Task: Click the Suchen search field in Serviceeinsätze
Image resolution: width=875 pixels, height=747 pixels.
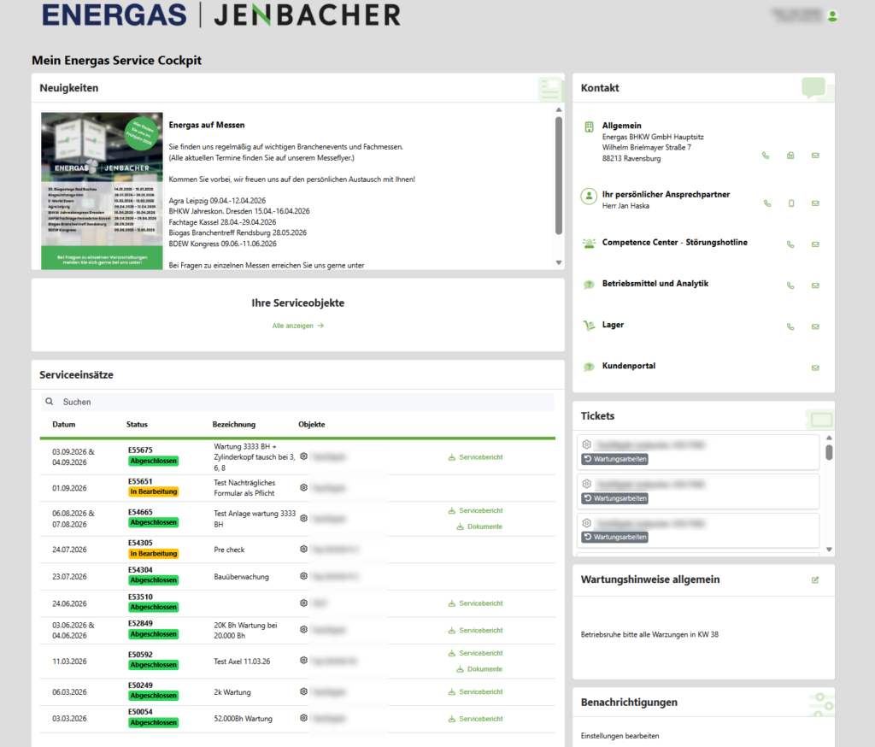Action: pos(298,402)
